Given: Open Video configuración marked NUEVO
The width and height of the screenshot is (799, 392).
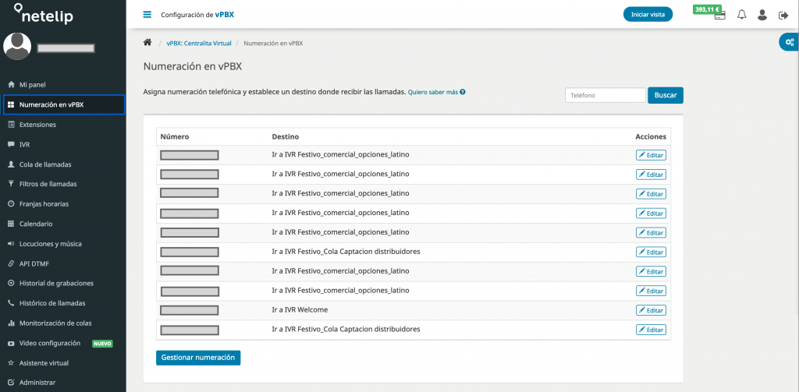Looking at the screenshot, I should tap(50, 343).
